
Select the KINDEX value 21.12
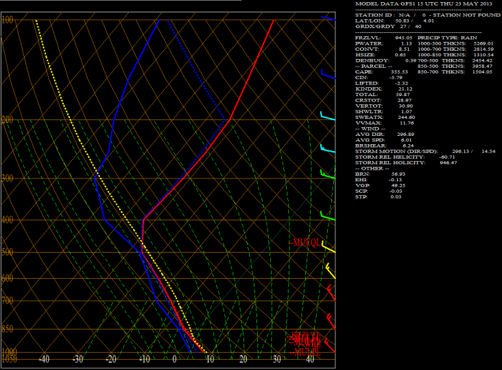coord(405,89)
